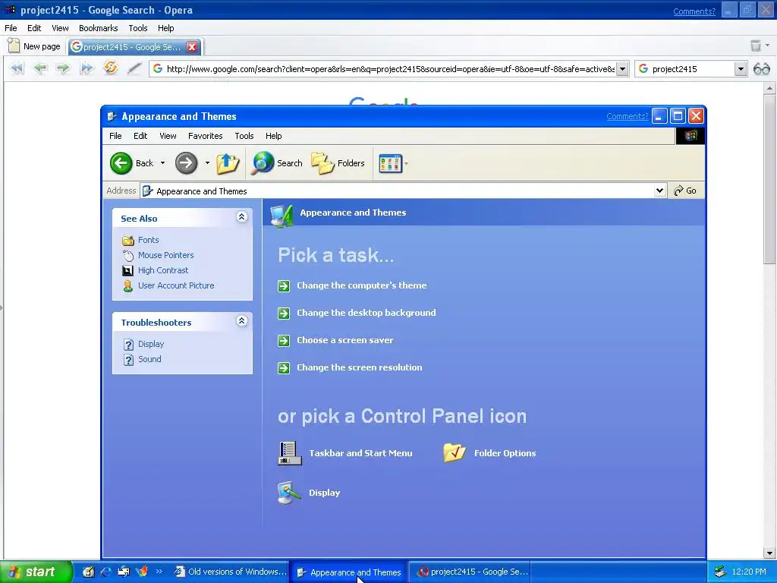Click Opera's Back arrow button
Viewport: 777px width, 583px height.
(40, 68)
